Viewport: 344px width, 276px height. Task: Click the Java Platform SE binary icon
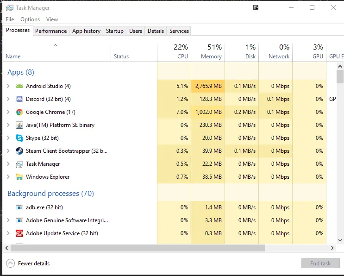tap(19, 125)
